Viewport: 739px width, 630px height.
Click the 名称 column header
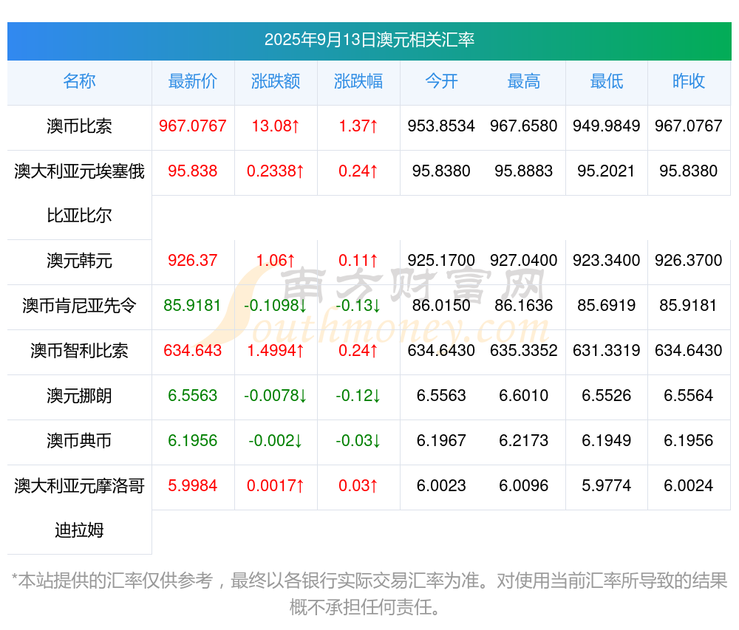(x=79, y=81)
